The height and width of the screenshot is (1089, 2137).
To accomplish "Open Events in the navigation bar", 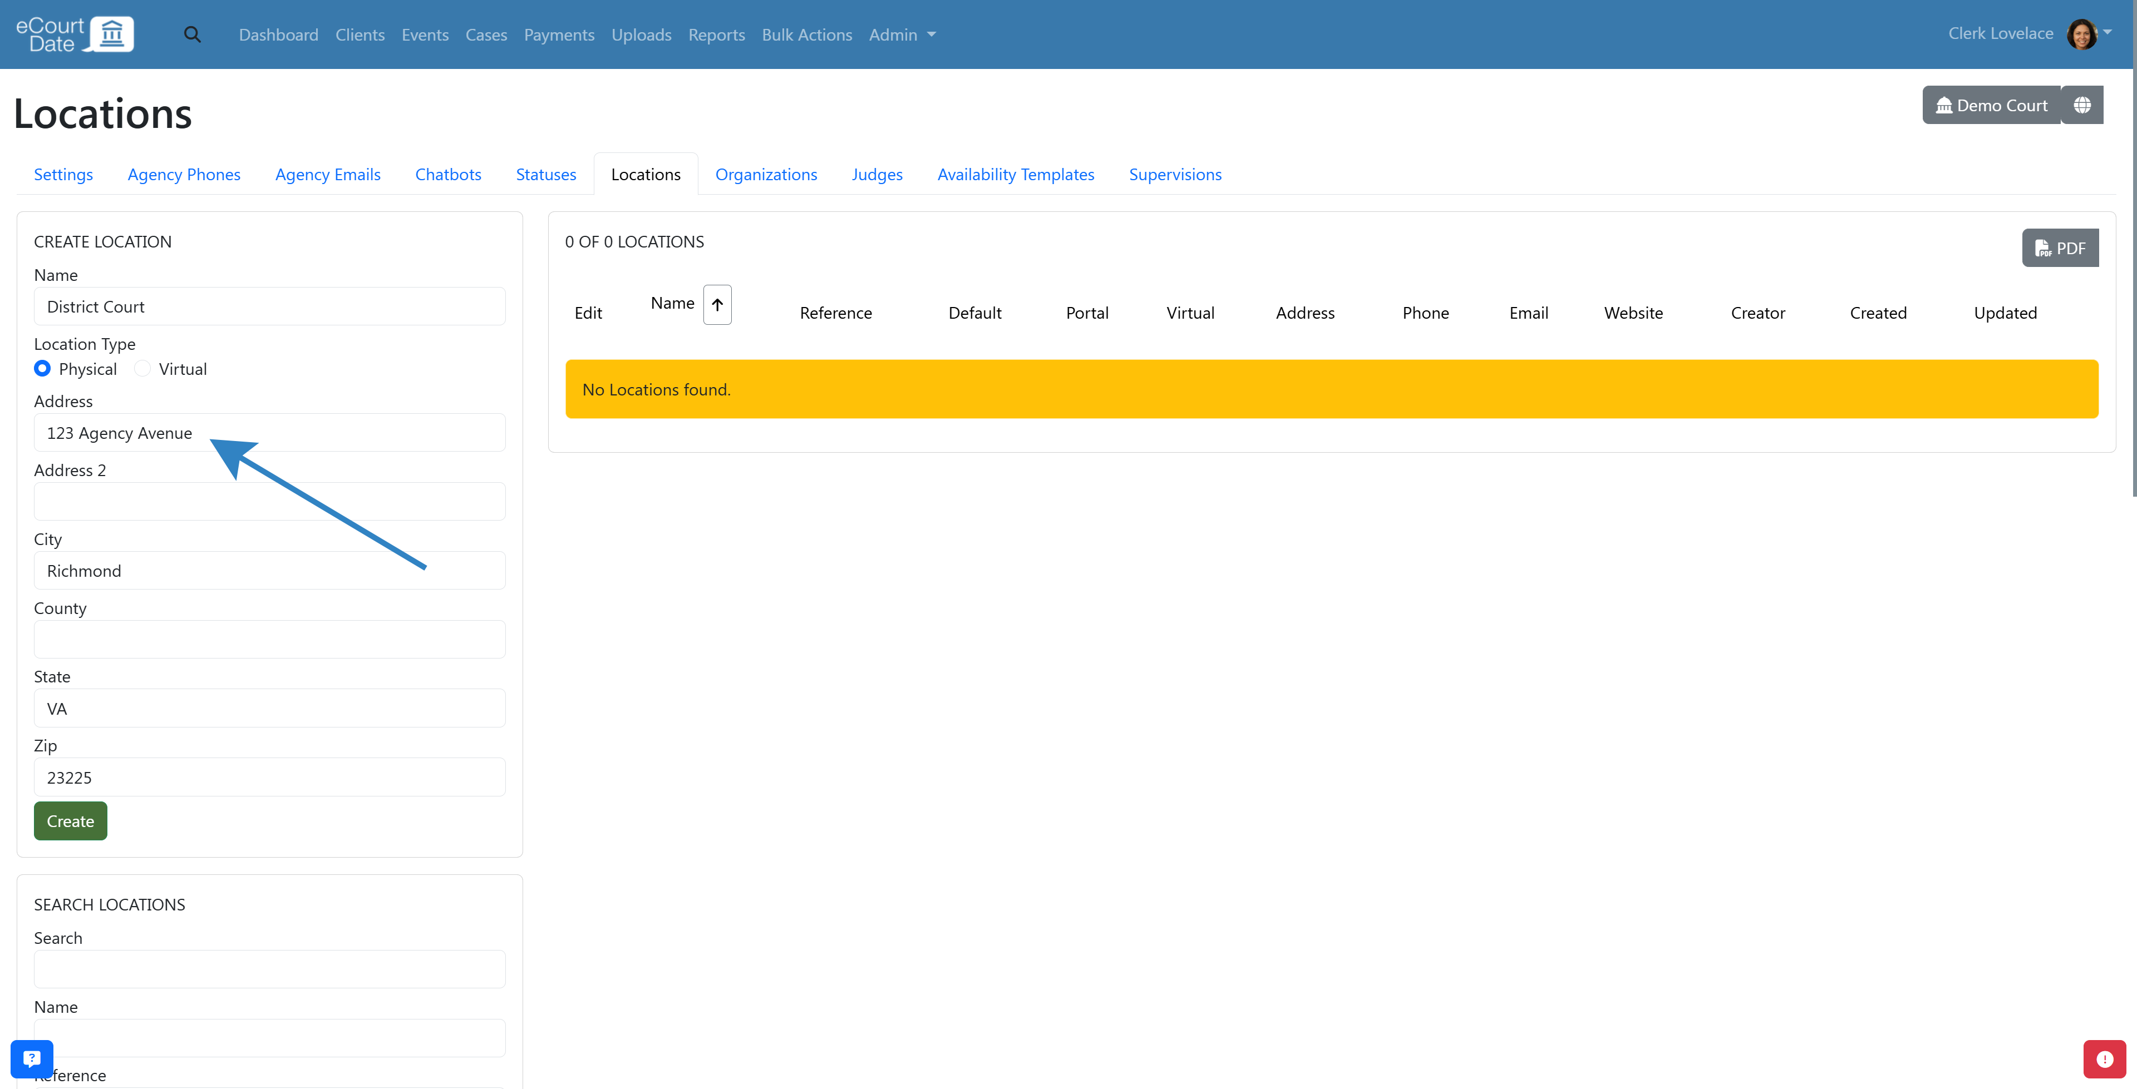I will point(425,35).
